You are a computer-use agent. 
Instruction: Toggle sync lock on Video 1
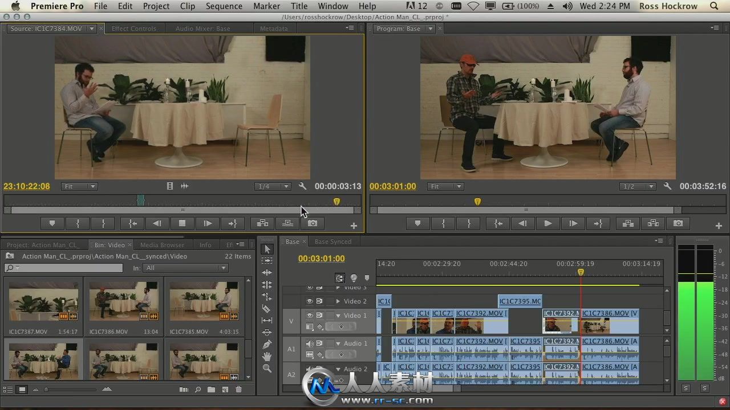coord(319,315)
